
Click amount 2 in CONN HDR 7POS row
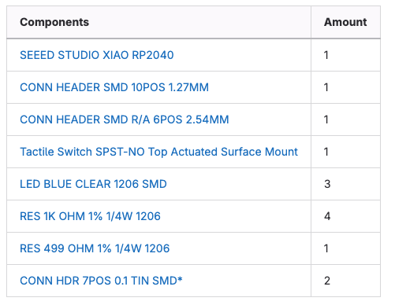point(327,281)
